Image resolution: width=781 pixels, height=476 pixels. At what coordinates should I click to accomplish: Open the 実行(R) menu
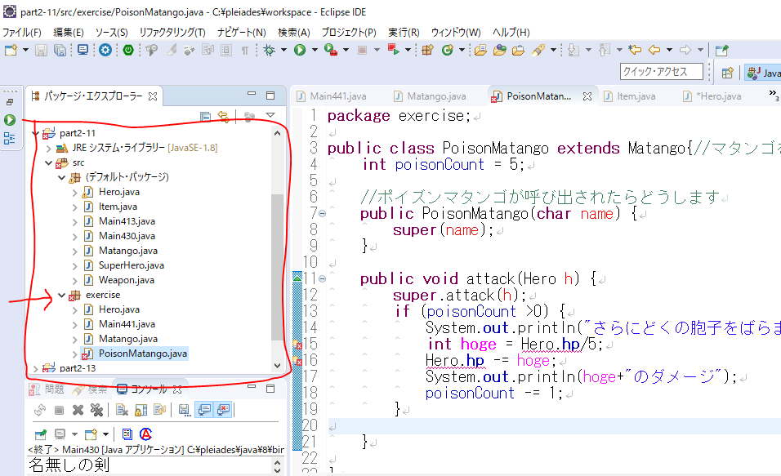tap(403, 32)
